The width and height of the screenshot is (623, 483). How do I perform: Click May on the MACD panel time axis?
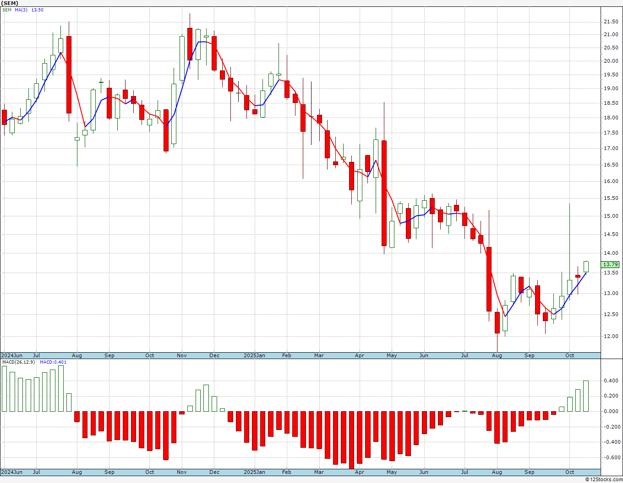pyautogui.click(x=392, y=472)
